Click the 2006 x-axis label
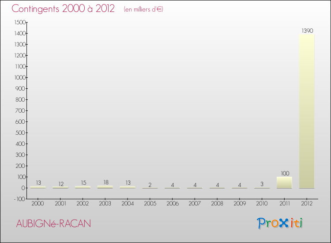The image size is (331, 243). coord(173,204)
